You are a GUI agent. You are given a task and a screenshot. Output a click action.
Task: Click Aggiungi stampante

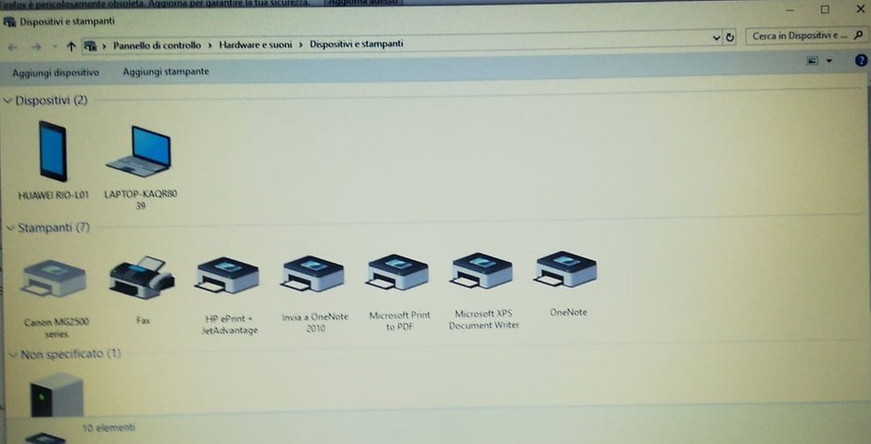tap(166, 71)
